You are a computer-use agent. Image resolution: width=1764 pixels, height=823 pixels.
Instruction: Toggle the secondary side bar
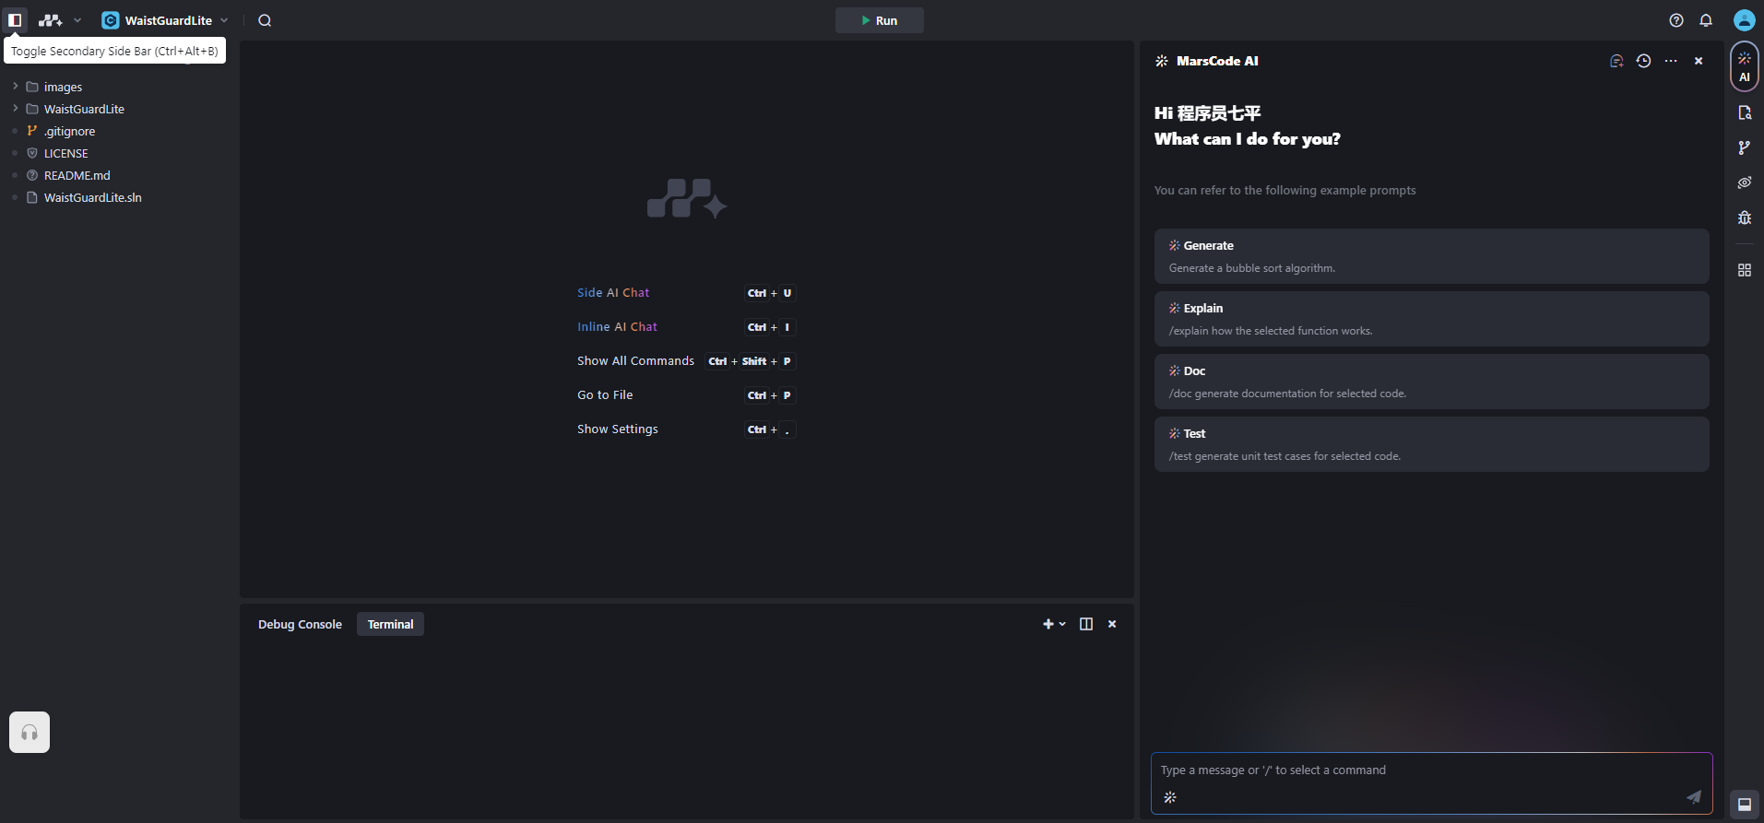[15, 20]
